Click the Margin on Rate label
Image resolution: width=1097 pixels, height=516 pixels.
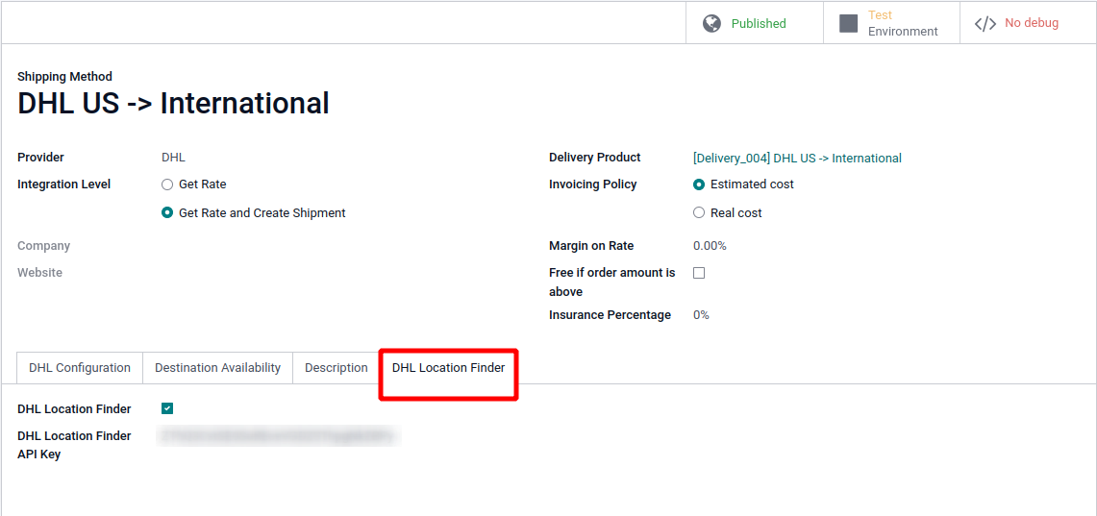[x=591, y=246]
